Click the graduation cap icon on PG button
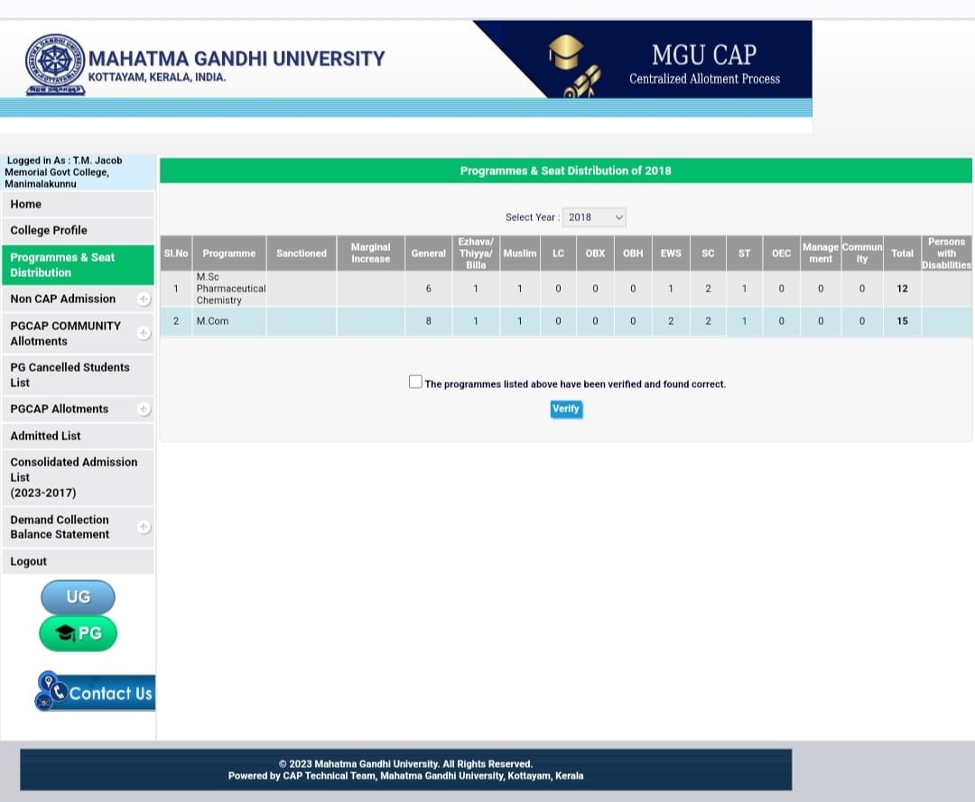This screenshot has width=975, height=802. (65, 633)
